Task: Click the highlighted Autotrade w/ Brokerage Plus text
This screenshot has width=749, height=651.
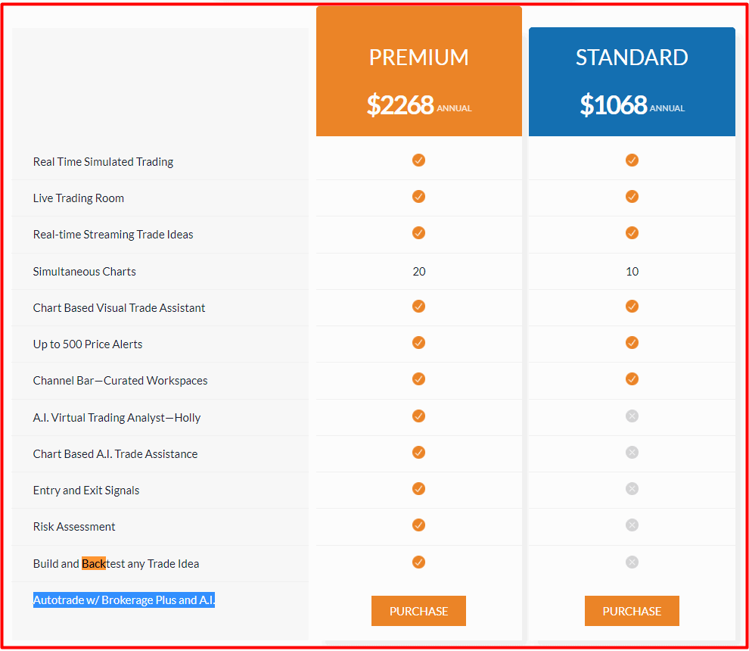Action: tap(124, 600)
